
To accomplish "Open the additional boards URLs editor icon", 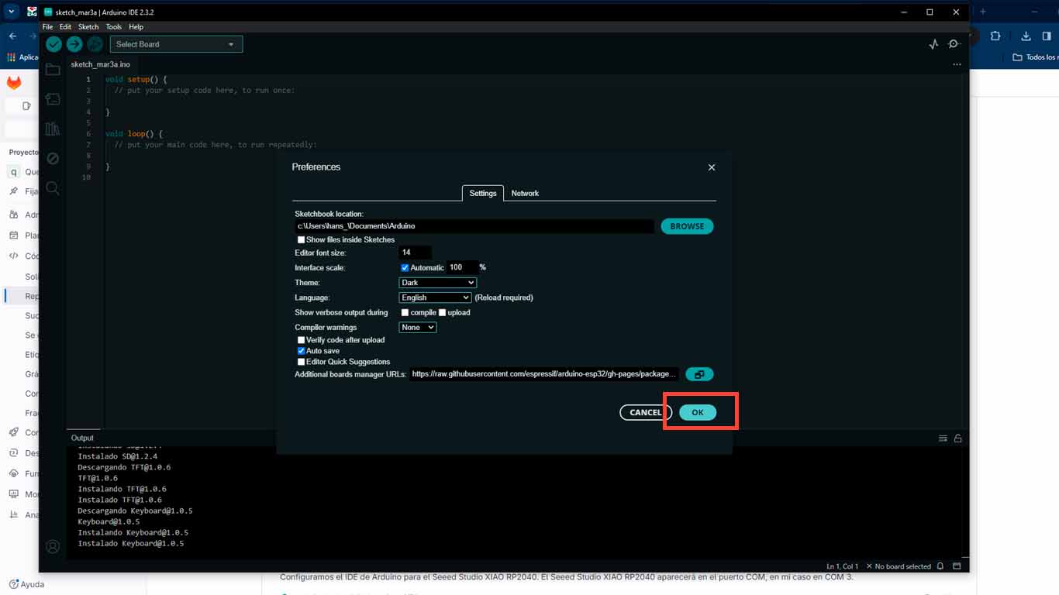I will (x=699, y=374).
